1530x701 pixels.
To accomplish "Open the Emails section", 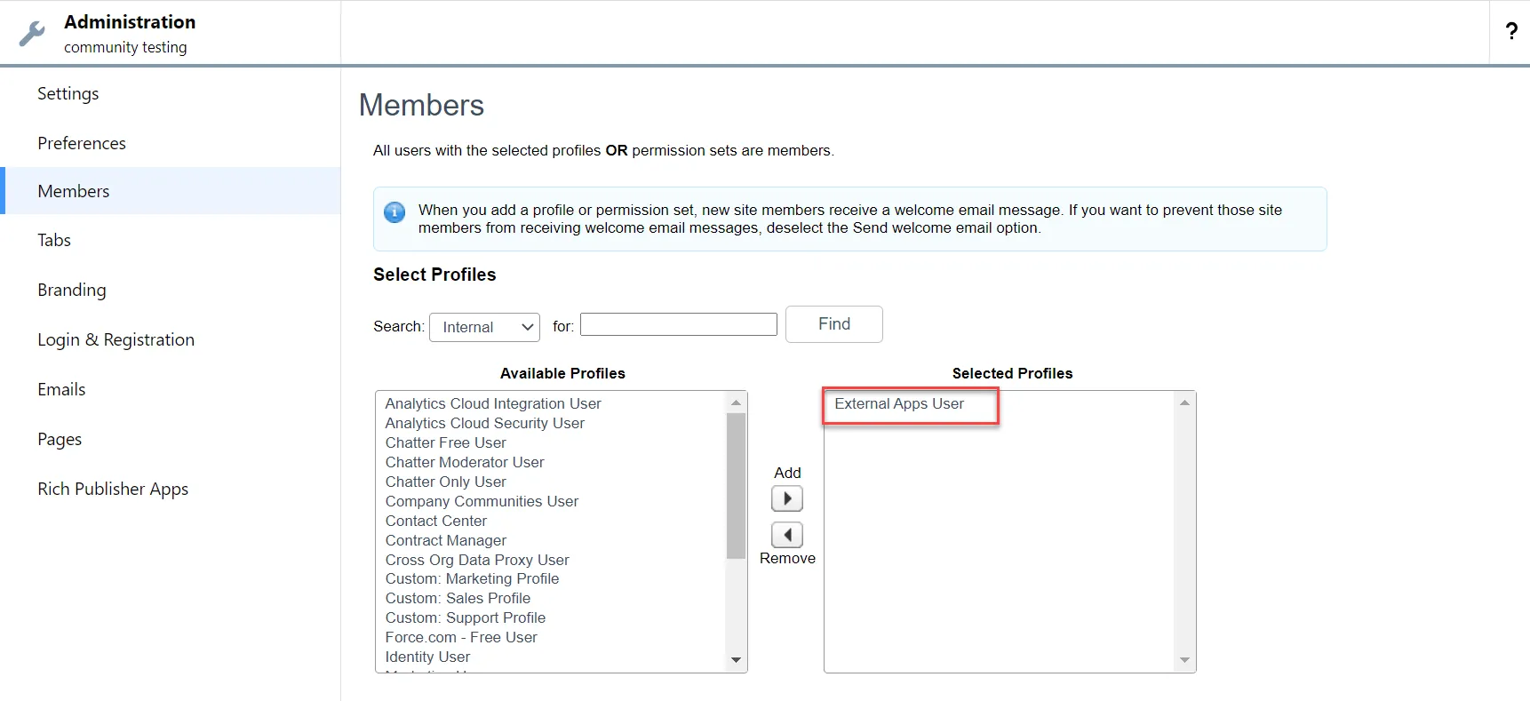I will [x=60, y=388].
